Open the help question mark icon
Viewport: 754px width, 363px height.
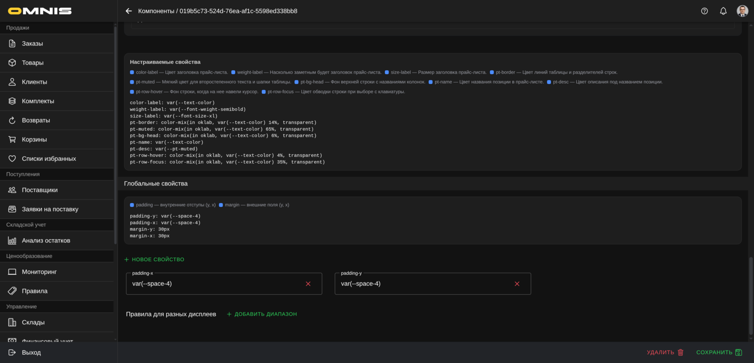704,11
